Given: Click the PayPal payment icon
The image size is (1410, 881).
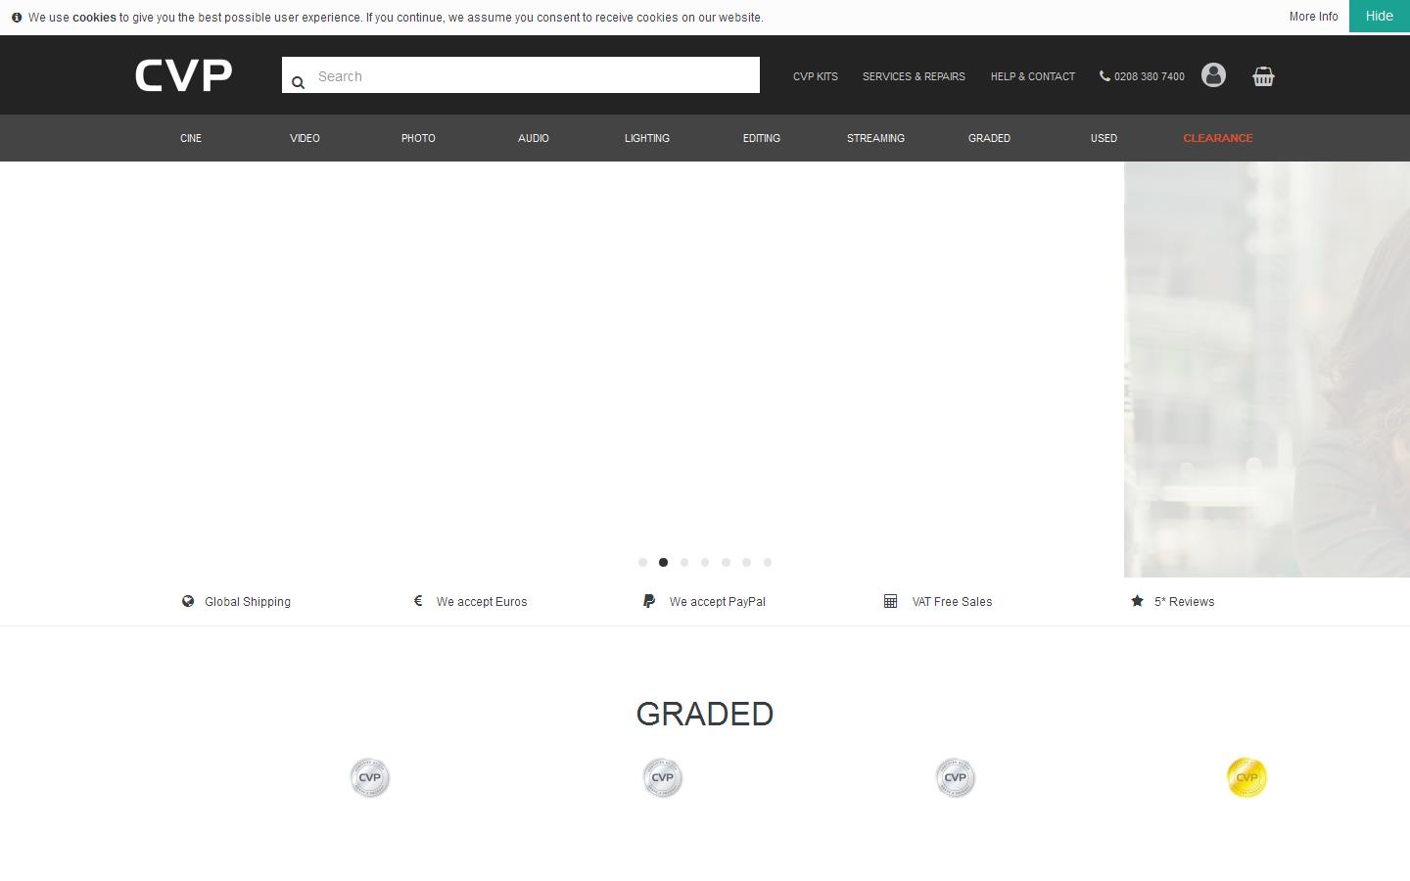Looking at the screenshot, I should pos(649,601).
